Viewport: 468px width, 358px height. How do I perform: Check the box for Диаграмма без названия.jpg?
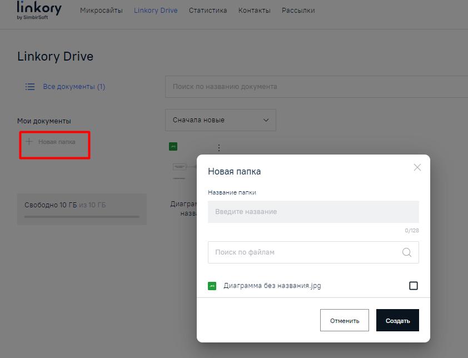click(413, 285)
